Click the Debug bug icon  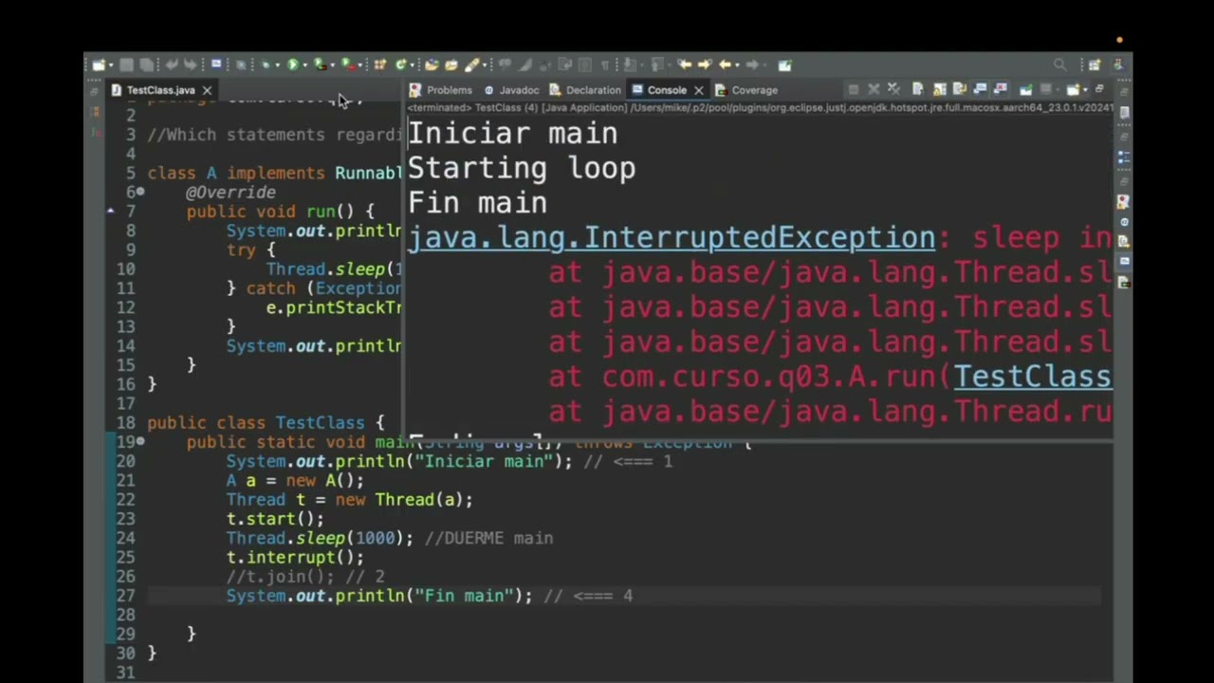pyautogui.click(x=266, y=65)
